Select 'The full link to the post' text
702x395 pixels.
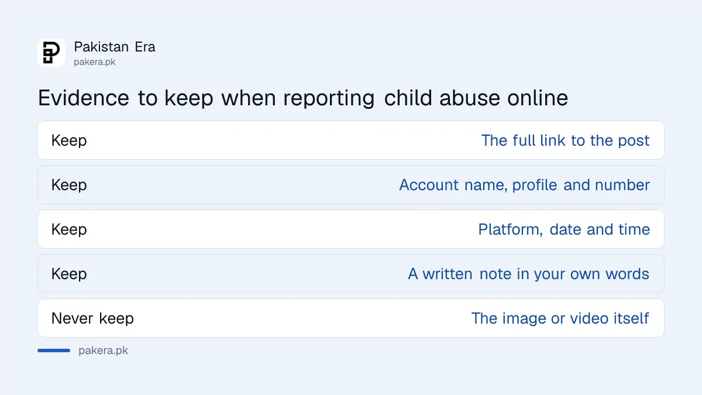[x=565, y=140]
